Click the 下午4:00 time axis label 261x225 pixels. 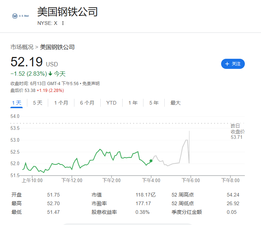(151, 180)
